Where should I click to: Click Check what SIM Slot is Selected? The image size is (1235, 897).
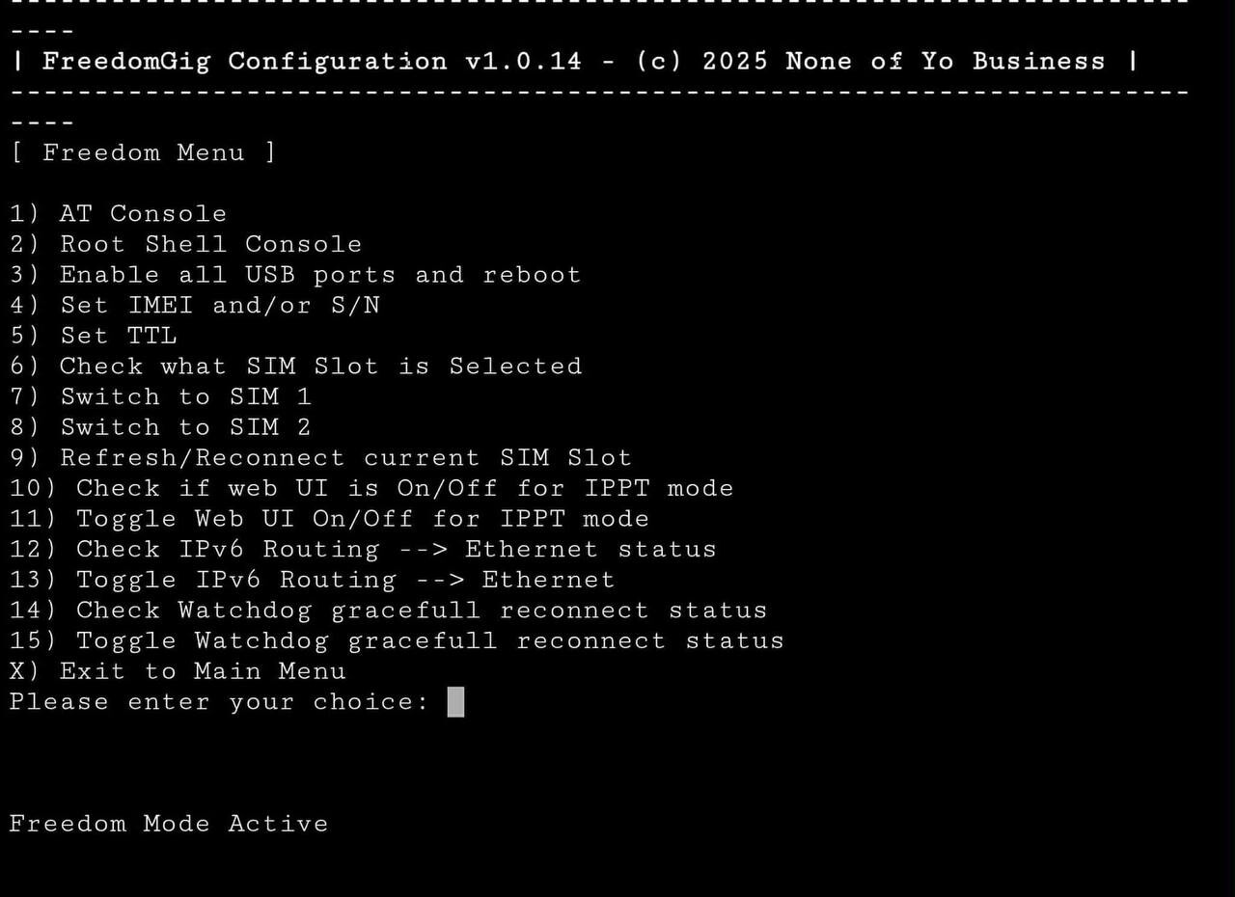click(x=296, y=367)
